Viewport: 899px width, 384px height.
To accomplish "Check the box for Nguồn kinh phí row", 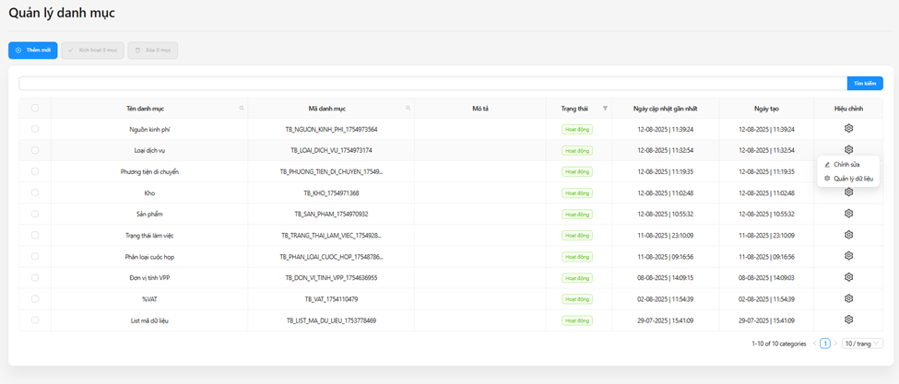I will click(x=35, y=129).
